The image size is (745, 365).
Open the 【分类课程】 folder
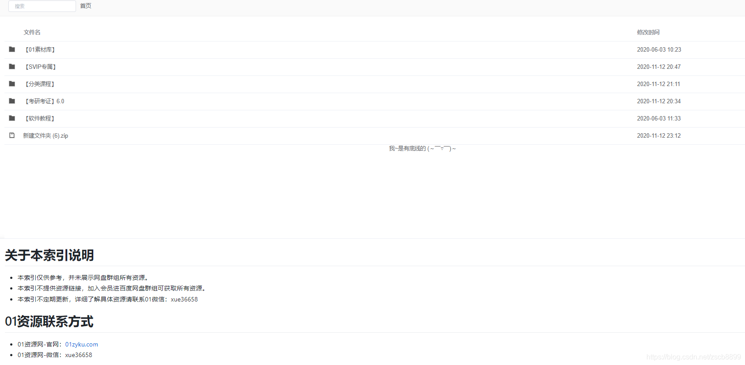[x=40, y=84]
